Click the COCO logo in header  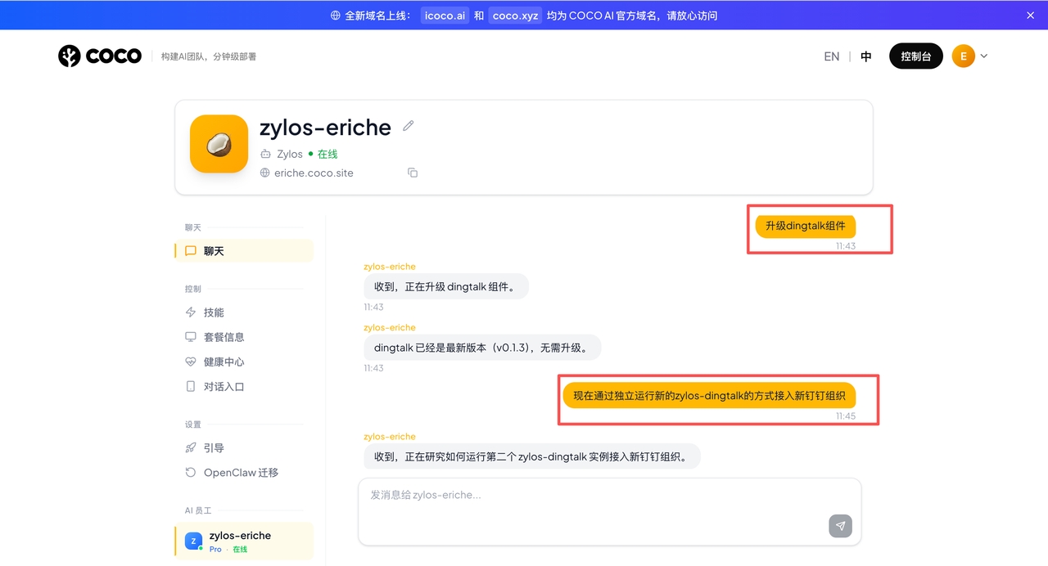pos(100,56)
